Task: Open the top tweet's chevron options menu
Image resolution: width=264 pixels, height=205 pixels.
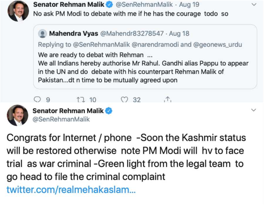Action: 254,5
